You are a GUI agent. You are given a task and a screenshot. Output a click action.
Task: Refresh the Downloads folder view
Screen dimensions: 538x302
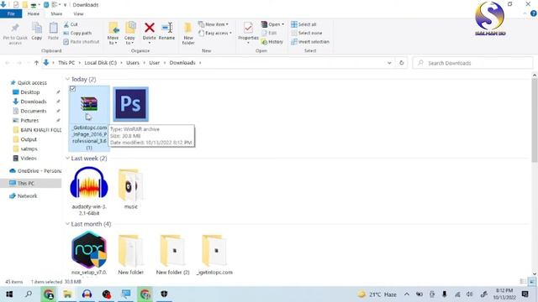point(401,63)
